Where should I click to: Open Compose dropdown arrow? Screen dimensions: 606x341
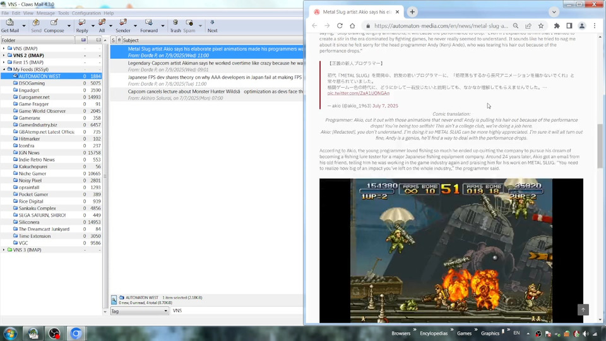coord(69,27)
